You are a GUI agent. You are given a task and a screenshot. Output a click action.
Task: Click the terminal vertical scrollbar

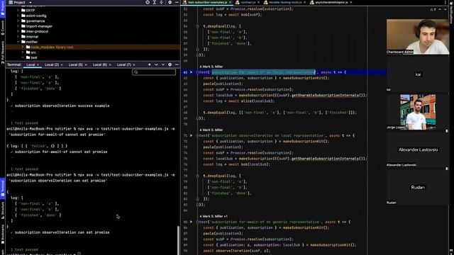pos(178,241)
